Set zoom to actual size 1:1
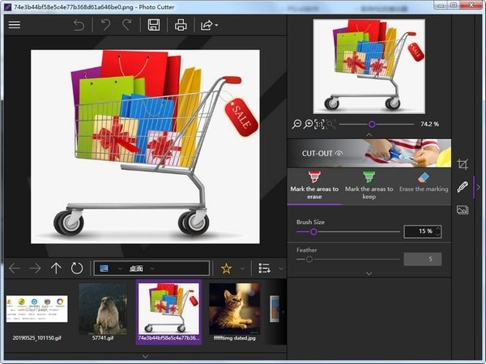This screenshot has width=486, height=364. tap(319, 124)
